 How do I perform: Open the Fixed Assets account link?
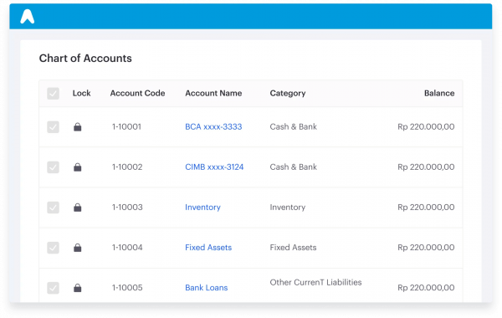(208, 248)
